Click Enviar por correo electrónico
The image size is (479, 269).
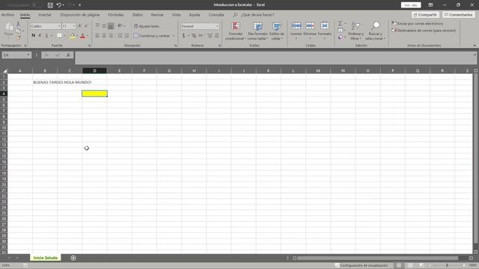click(x=418, y=23)
